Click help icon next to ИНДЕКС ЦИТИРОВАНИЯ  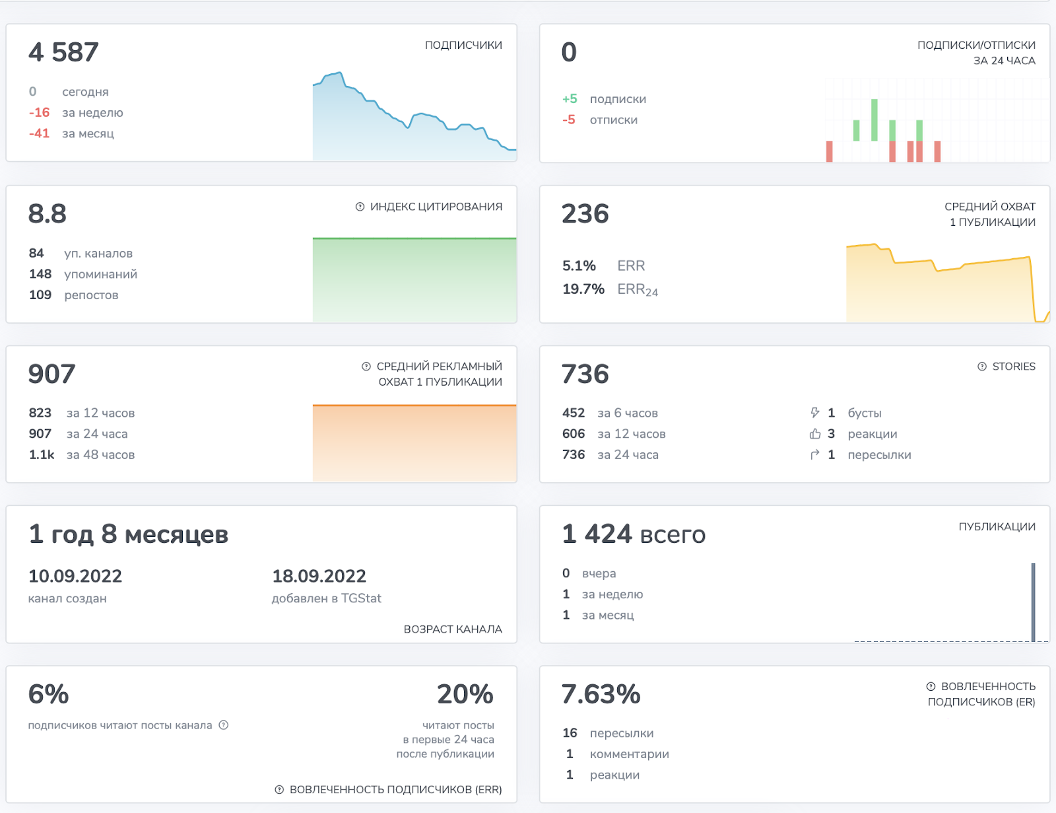pos(360,207)
